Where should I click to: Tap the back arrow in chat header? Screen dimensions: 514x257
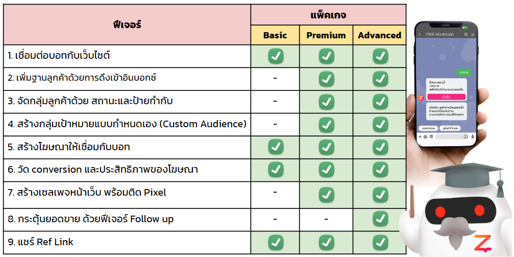[x=420, y=34]
